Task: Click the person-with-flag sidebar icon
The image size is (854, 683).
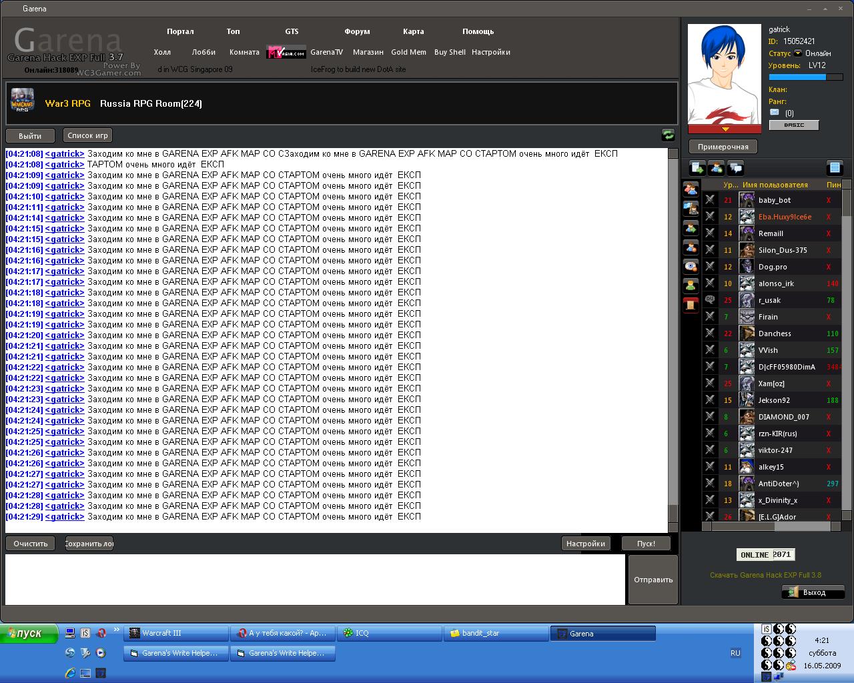Action: click(x=691, y=209)
